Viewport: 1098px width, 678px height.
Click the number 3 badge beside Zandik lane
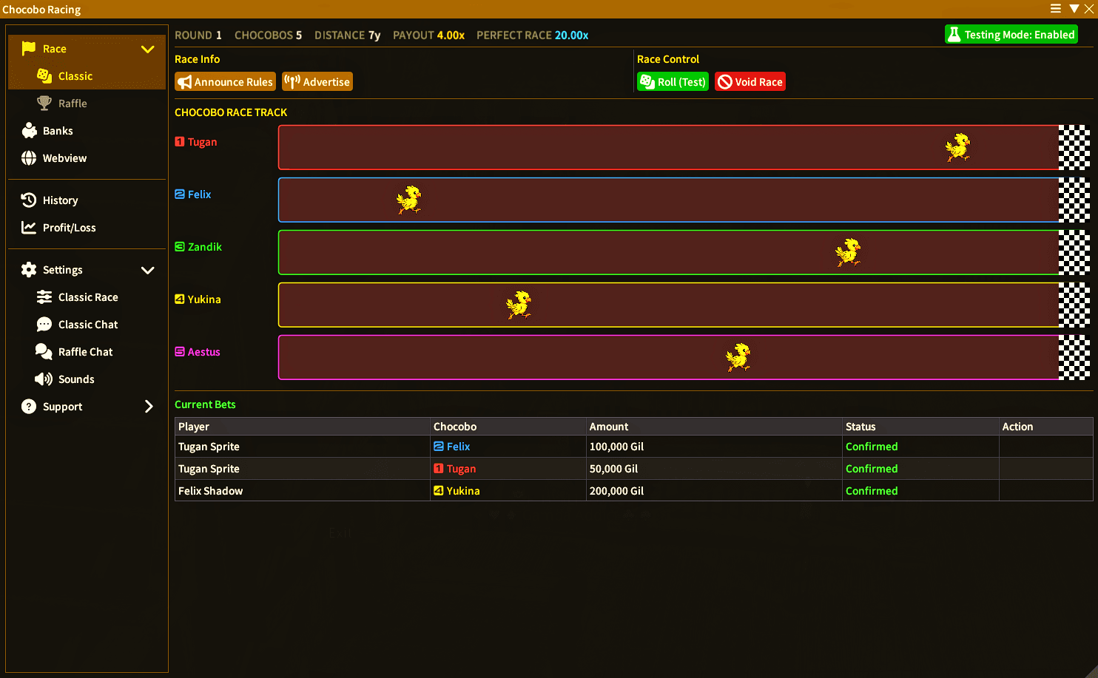coord(180,247)
